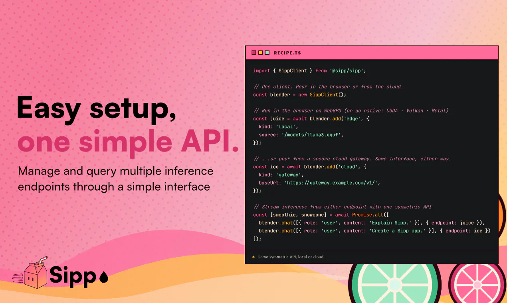
Task: Click the red window dot in the RECIPE.TS header
Action: tap(254, 53)
